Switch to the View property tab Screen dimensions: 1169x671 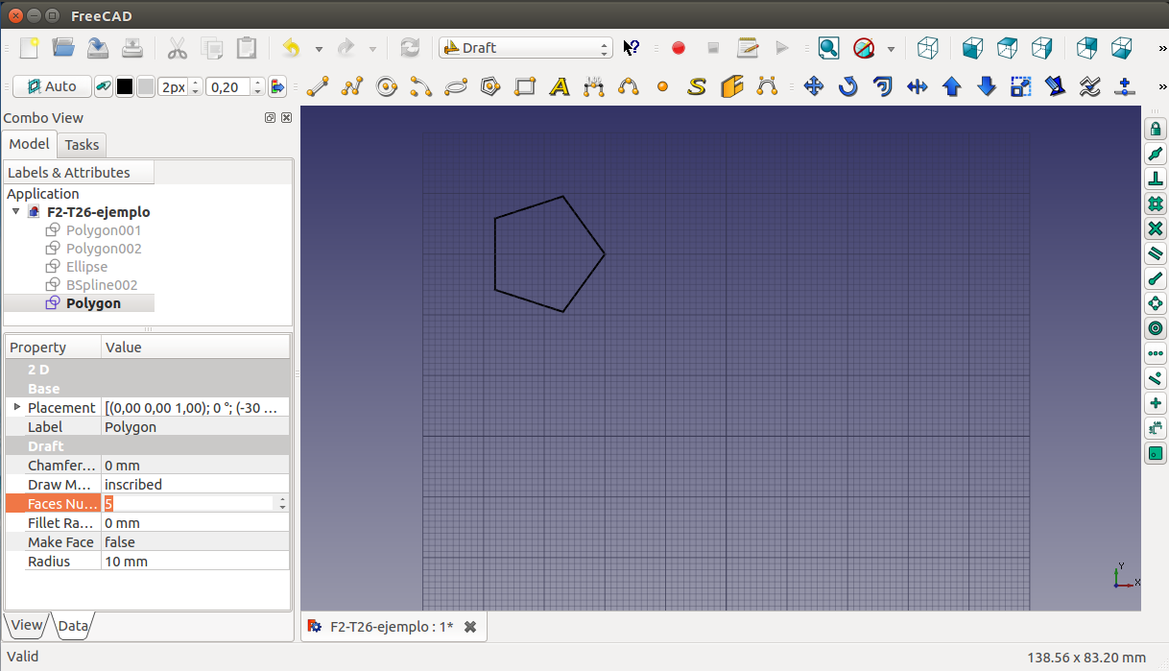tap(26, 625)
